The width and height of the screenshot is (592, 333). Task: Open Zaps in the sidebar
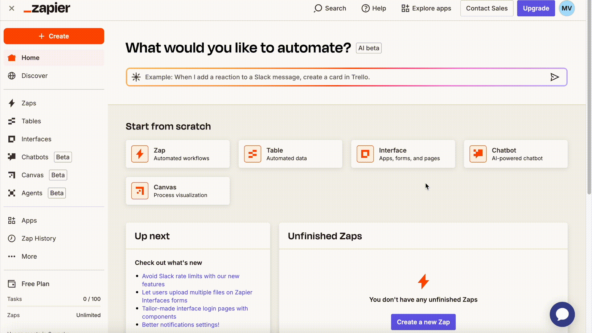point(54,103)
